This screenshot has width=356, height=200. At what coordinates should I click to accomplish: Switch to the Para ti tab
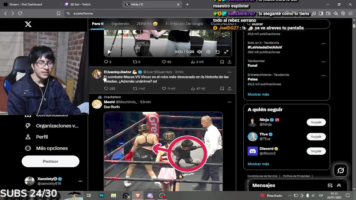[x=98, y=24]
